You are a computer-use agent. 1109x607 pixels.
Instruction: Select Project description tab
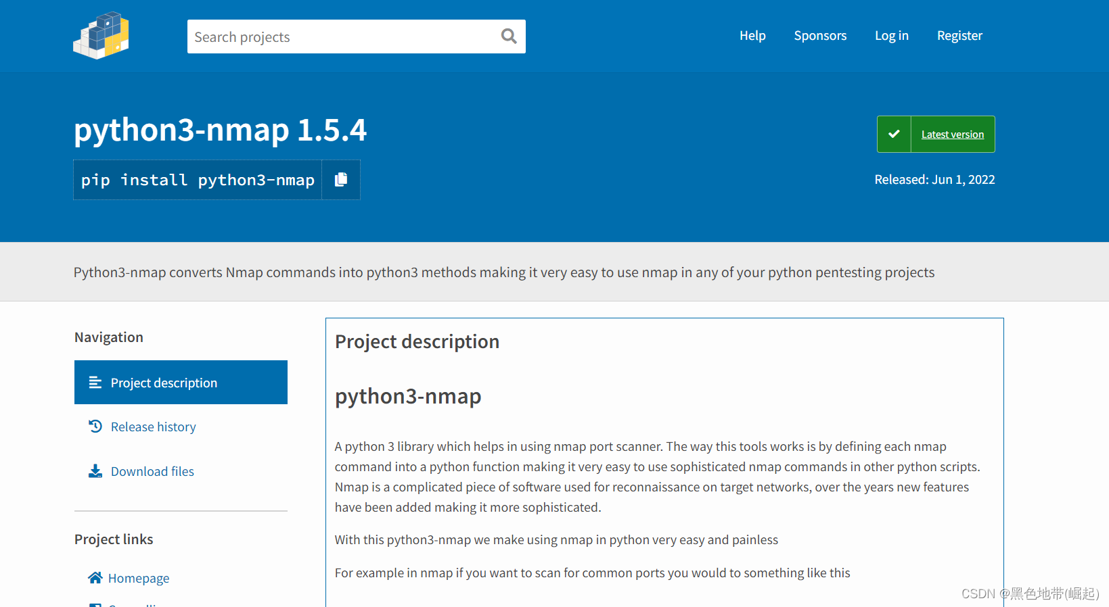point(181,383)
